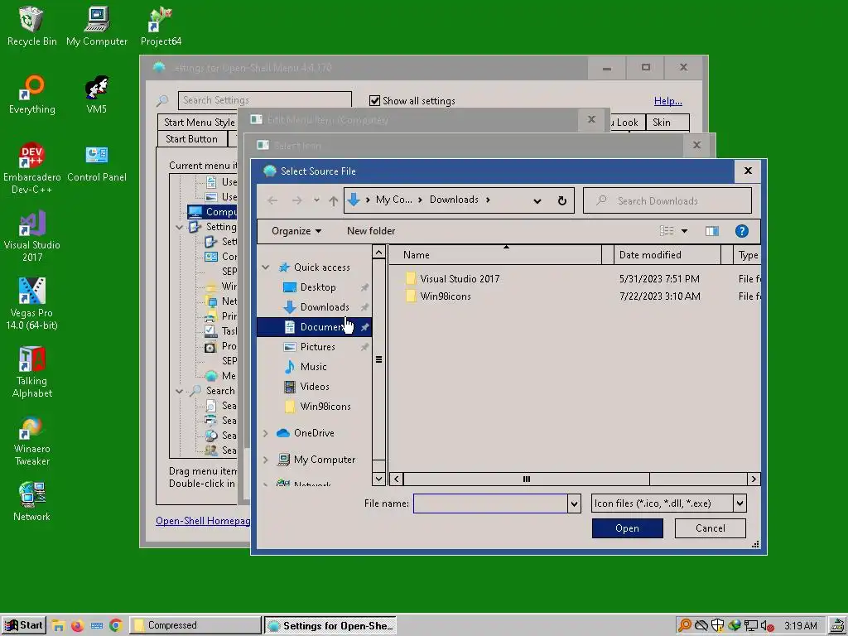Select Downloads in Quick access
Screen dimensions: 848x636
coord(325,307)
